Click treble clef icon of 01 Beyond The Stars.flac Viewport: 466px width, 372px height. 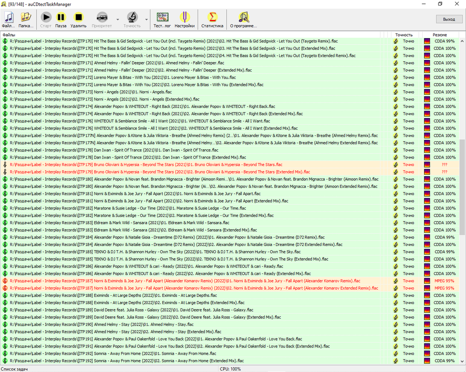(5, 165)
